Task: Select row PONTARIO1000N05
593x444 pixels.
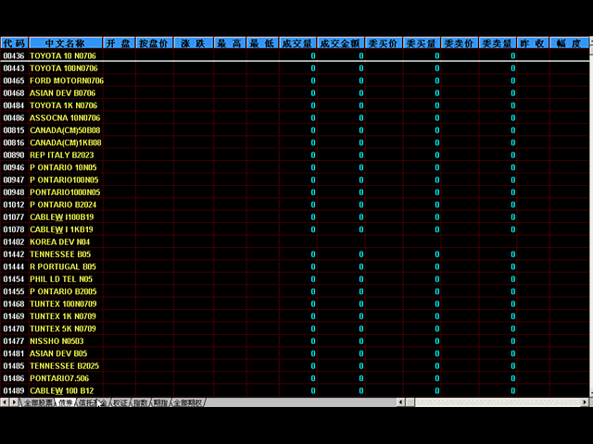Action: [x=295, y=192]
